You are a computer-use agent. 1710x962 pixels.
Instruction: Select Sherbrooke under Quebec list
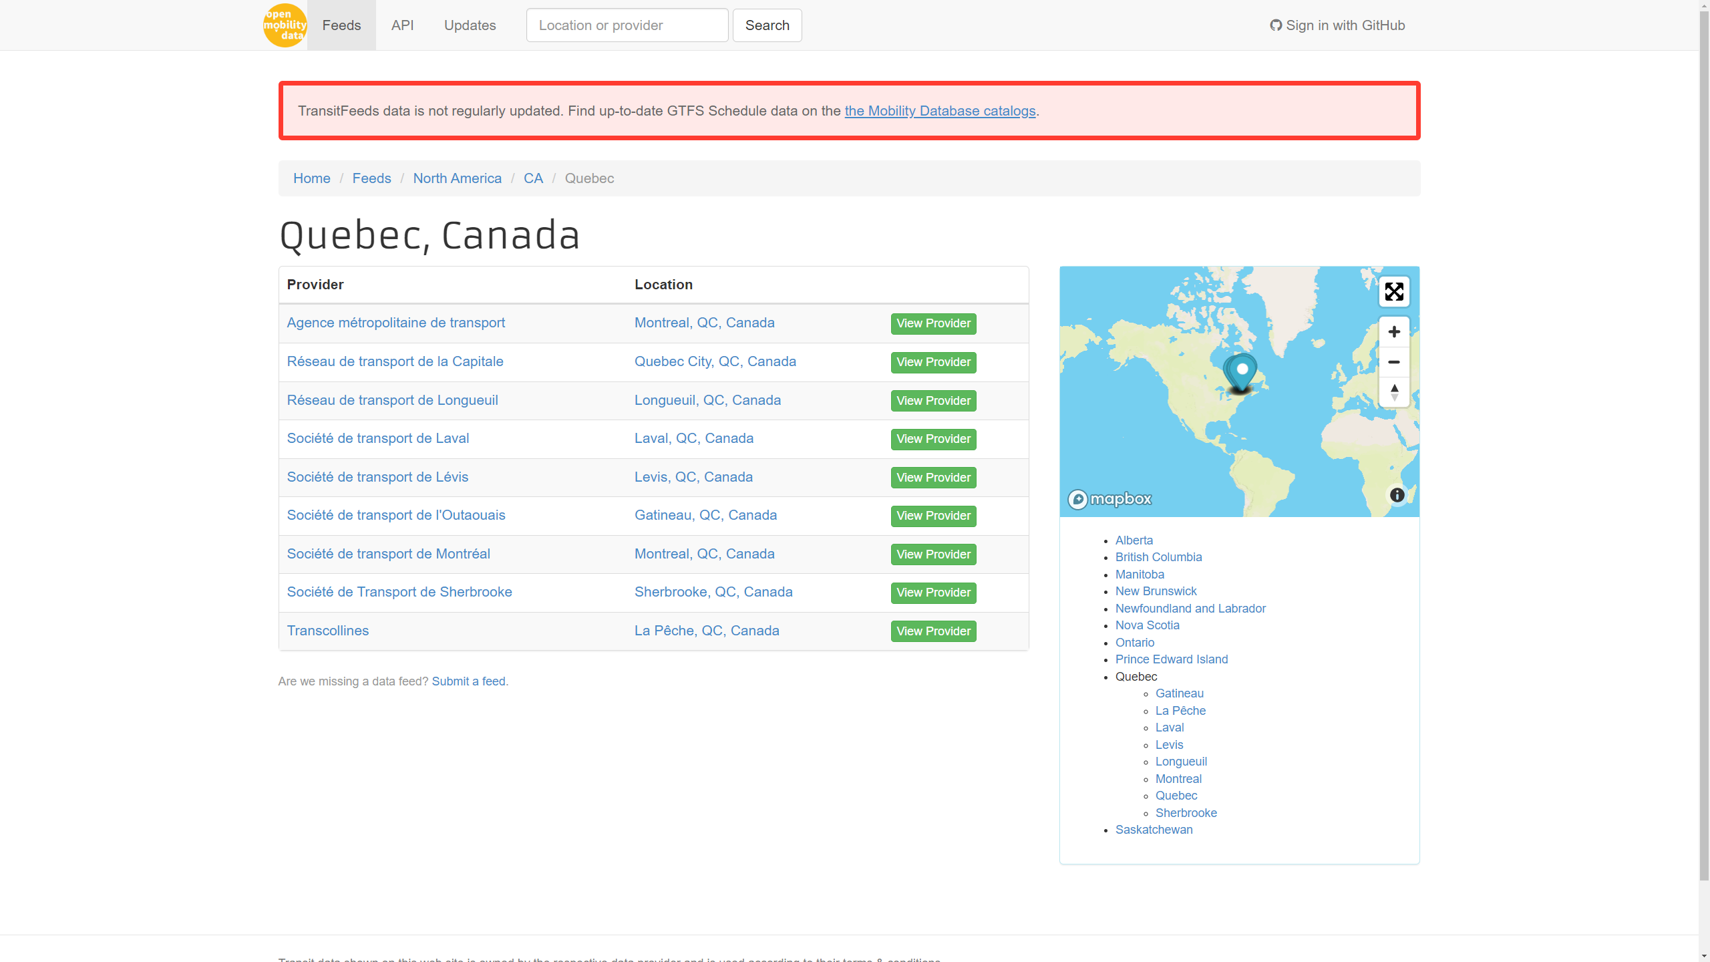tap(1186, 812)
